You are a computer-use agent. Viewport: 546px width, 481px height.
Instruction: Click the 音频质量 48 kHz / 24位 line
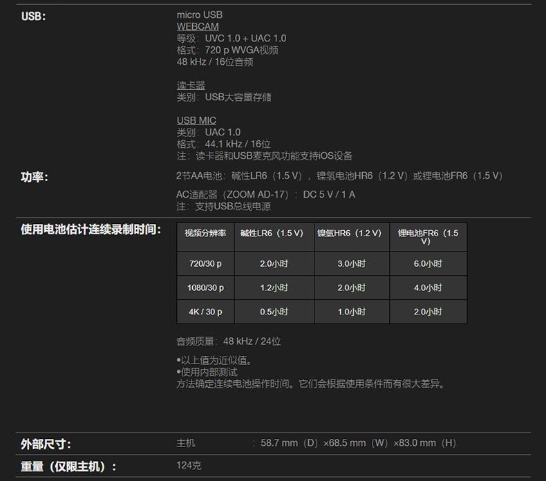click(229, 341)
